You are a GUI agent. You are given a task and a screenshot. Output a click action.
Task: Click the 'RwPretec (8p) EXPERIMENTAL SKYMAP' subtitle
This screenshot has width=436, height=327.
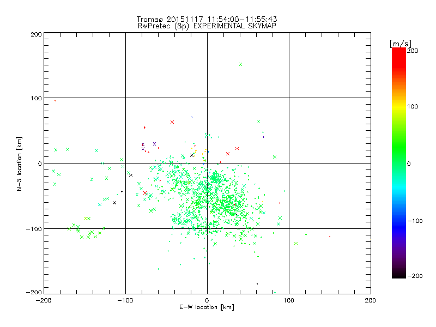pyautogui.click(x=207, y=26)
